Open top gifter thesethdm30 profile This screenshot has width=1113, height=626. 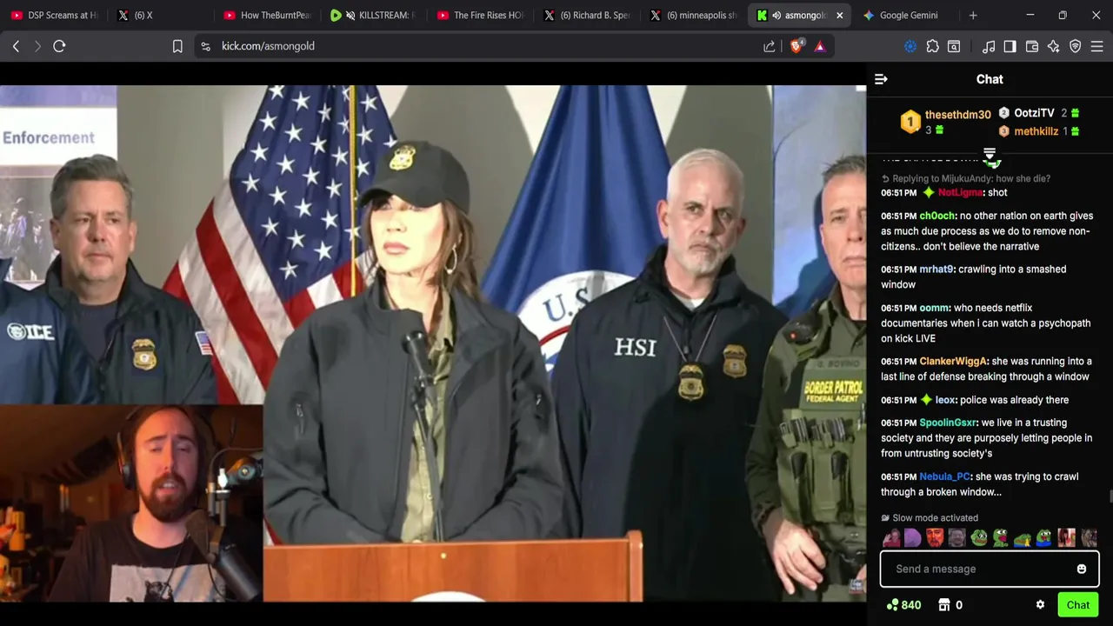(957, 115)
